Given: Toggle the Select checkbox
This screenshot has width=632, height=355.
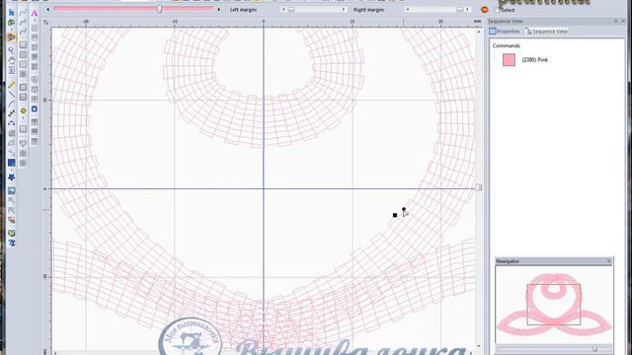Looking at the screenshot, I should 498,10.
